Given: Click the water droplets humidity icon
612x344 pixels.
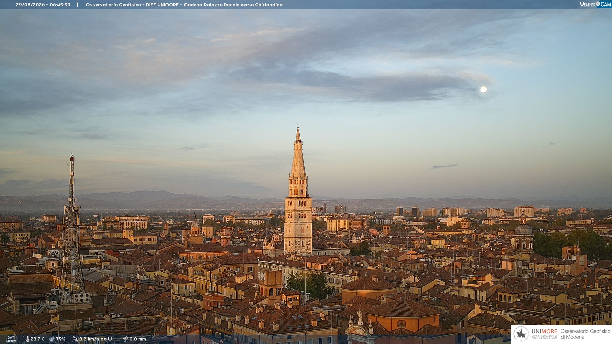Looking at the screenshot, I should tap(52, 339).
